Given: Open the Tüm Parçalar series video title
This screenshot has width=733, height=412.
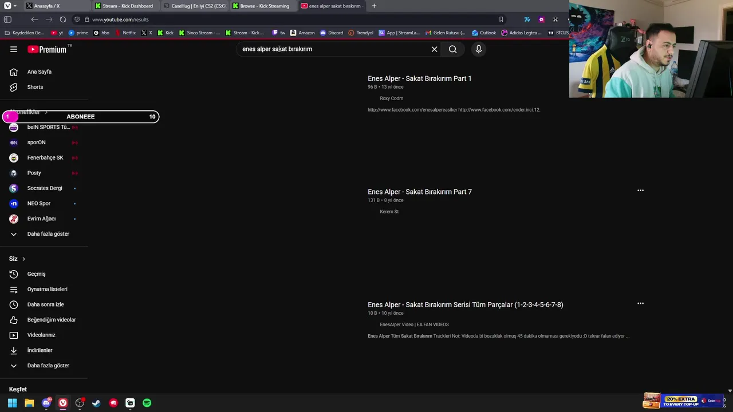Looking at the screenshot, I should click(x=466, y=304).
